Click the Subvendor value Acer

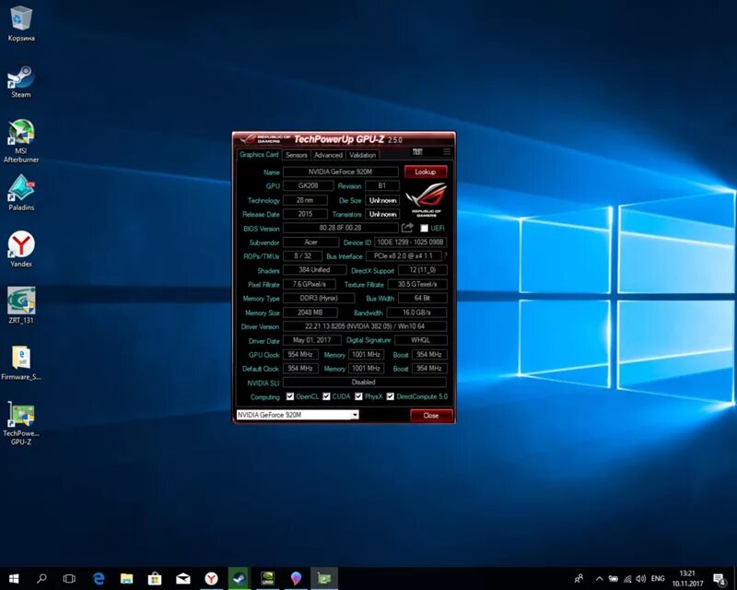(x=310, y=242)
